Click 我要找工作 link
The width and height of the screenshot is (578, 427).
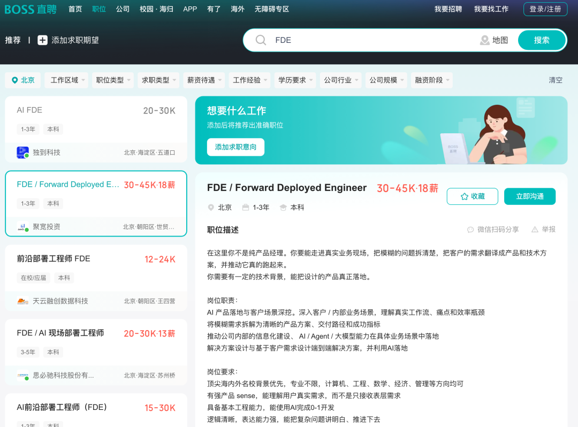(x=491, y=9)
